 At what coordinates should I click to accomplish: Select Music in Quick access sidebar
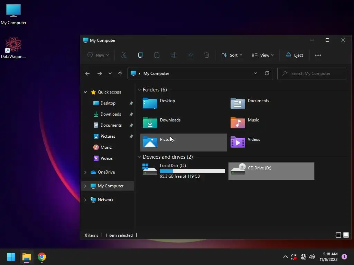pos(106,147)
